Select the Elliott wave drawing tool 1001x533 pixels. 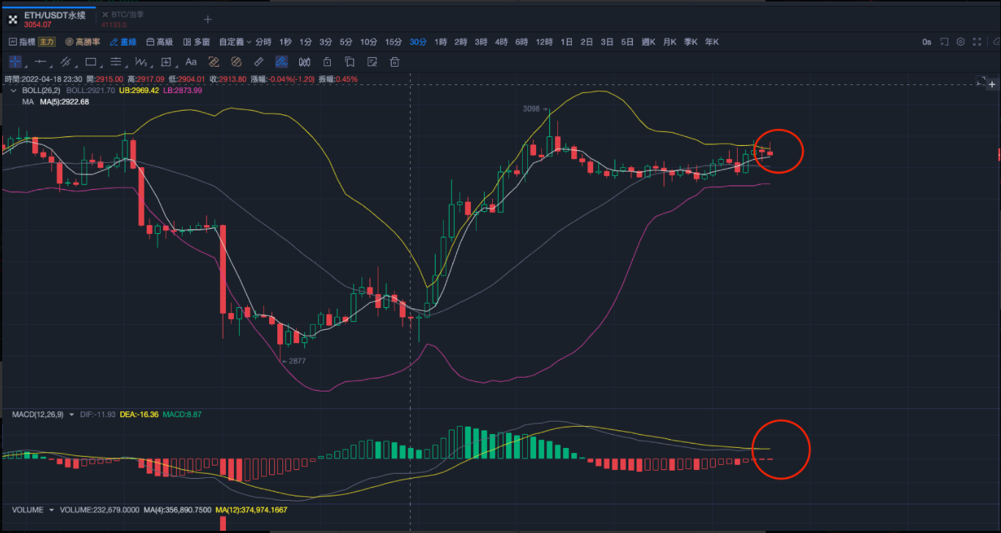pyautogui.click(x=141, y=62)
